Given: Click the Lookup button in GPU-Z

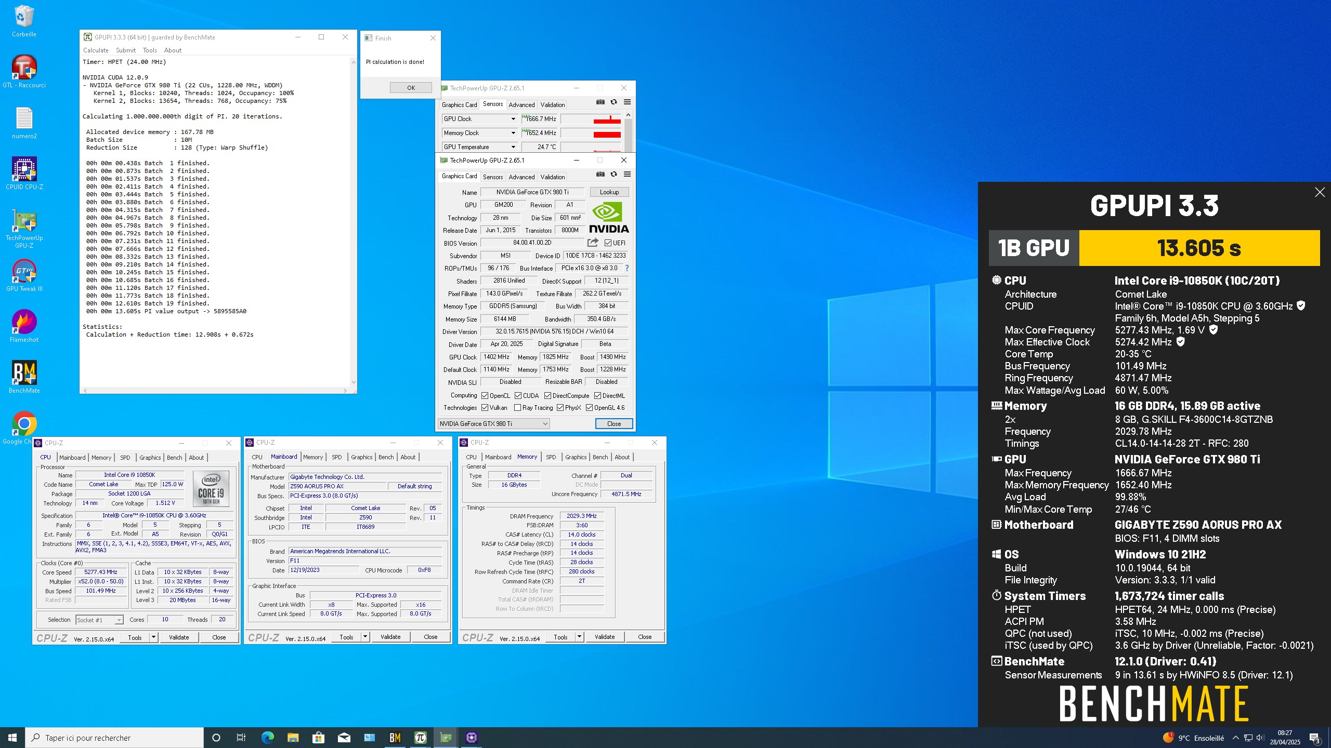Looking at the screenshot, I should click(x=609, y=192).
